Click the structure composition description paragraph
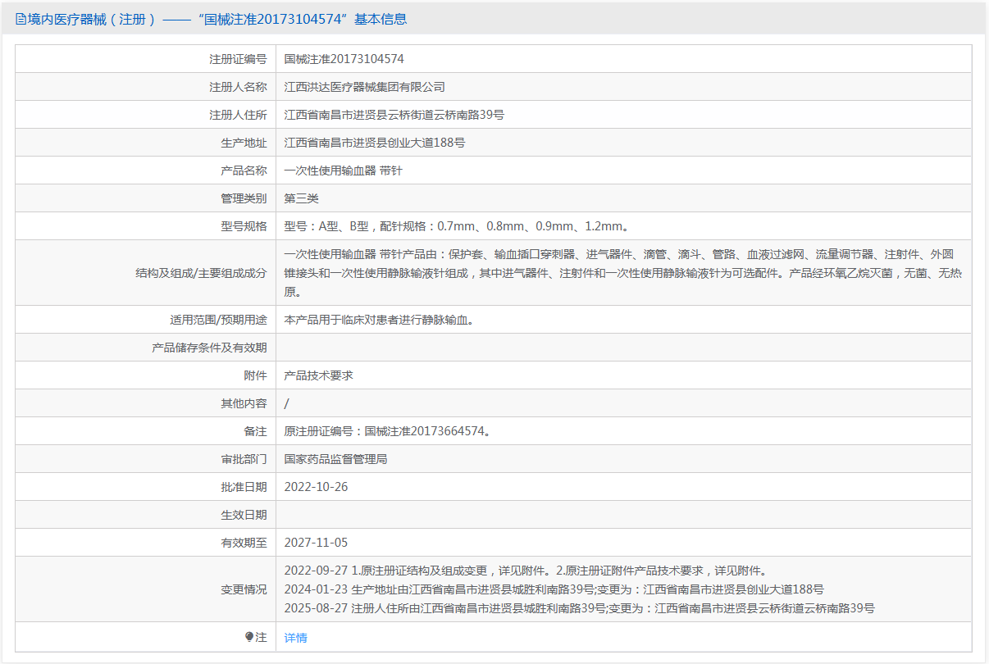The height and width of the screenshot is (664, 989). point(623,273)
